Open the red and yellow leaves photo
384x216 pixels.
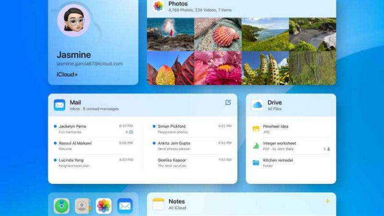pos(170,68)
